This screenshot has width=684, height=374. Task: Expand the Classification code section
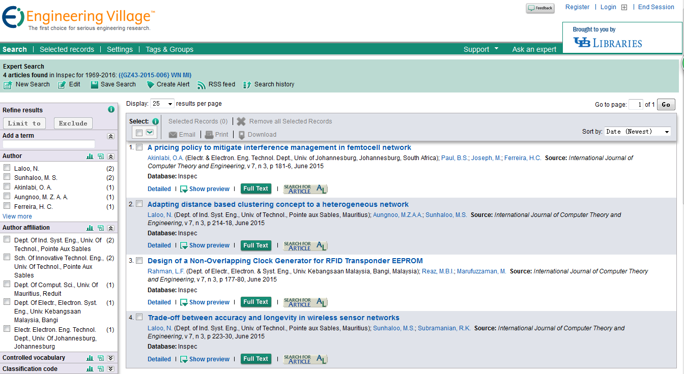click(x=110, y=369)
